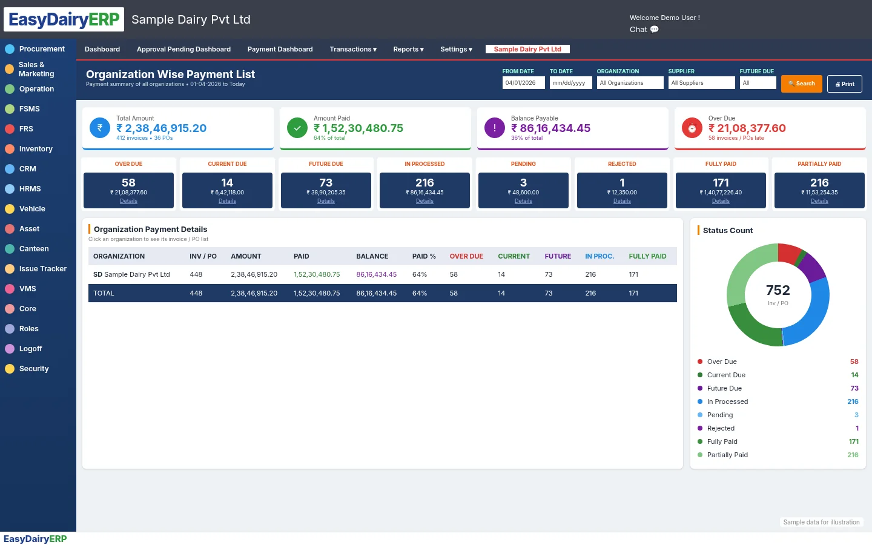
Task: Click the Over Due red legend dot
Action: (x=700, y=362)
